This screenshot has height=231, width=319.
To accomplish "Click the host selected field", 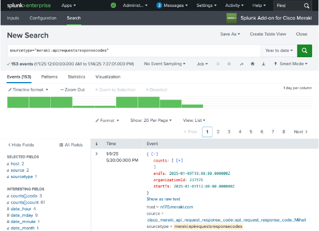I will click(x=15, y=164).
